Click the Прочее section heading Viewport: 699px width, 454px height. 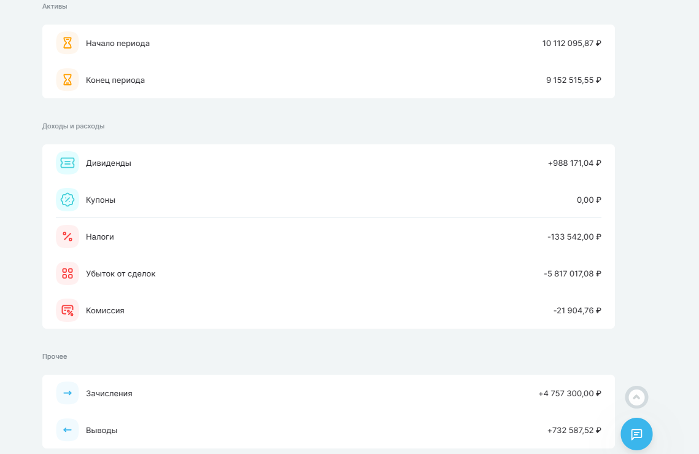coord(55,356)
